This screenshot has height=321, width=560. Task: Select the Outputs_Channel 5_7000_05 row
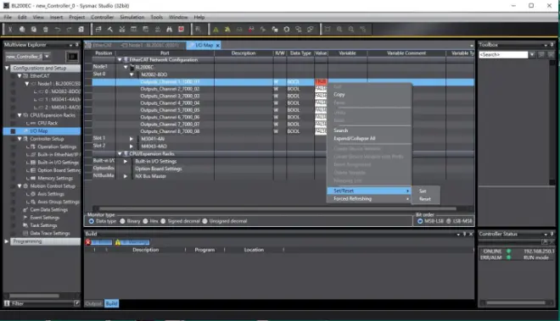point(283,110)
